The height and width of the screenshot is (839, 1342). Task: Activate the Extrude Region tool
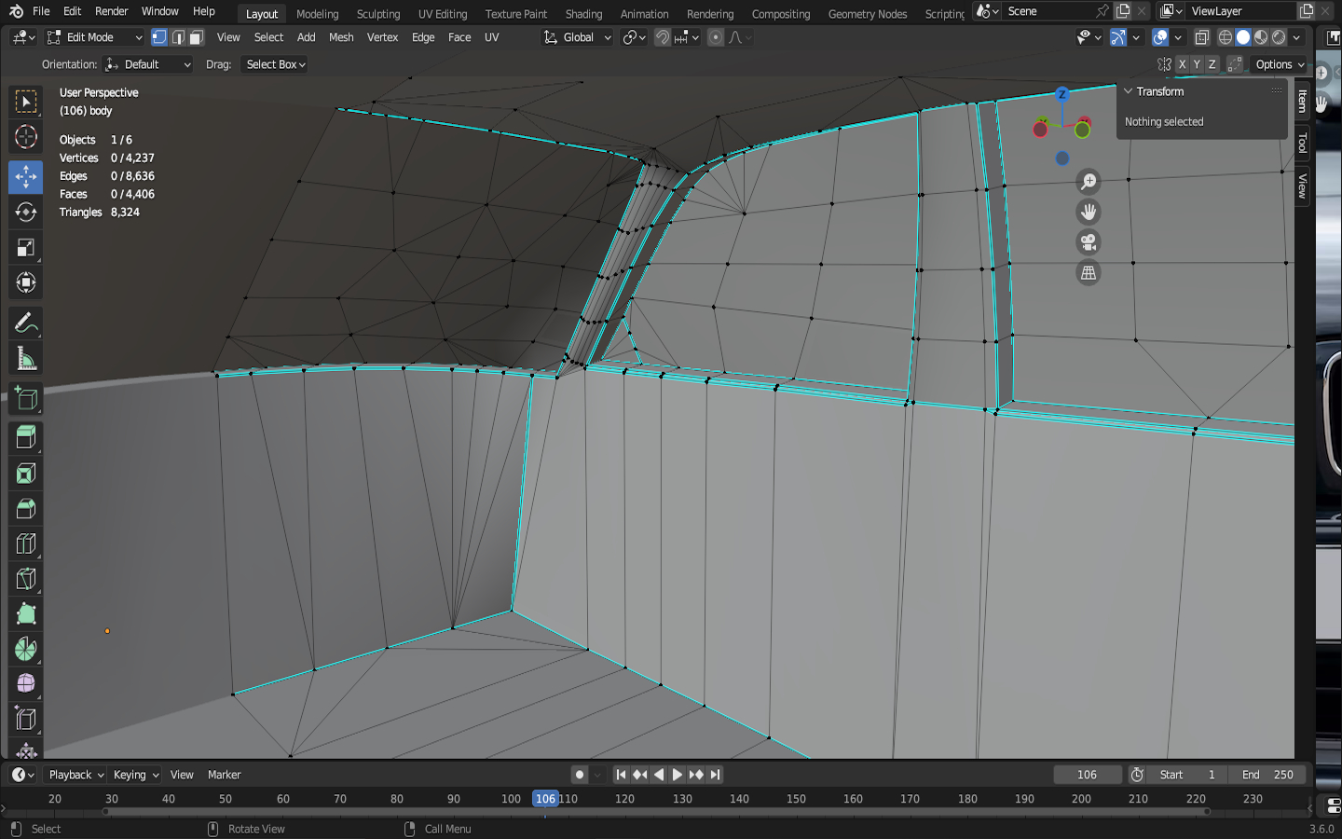(26, 437)
